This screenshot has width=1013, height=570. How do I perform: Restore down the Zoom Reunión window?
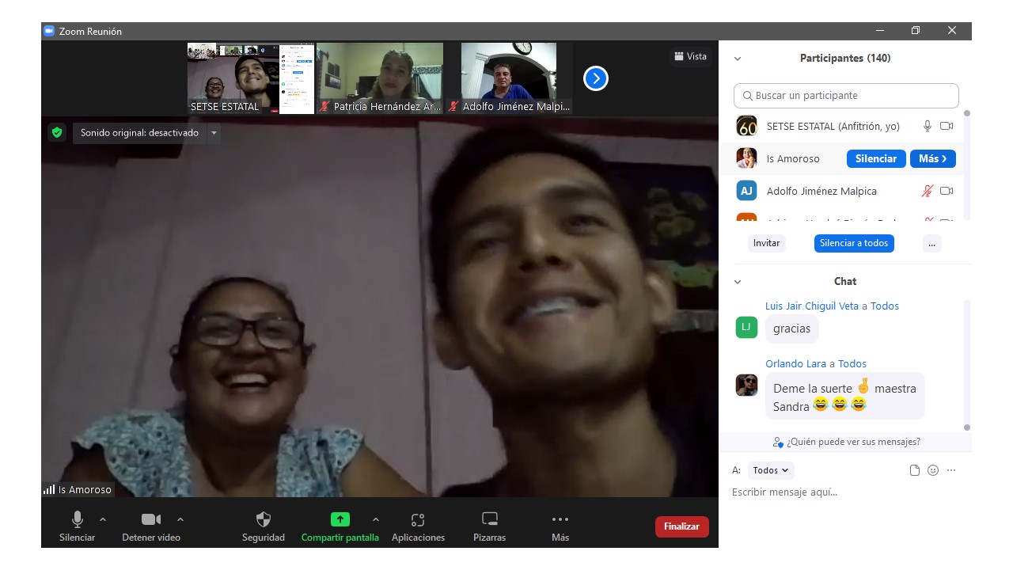916,31
